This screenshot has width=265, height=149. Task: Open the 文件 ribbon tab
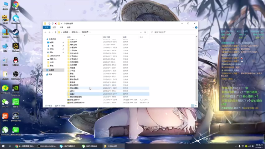pos(47,27)
